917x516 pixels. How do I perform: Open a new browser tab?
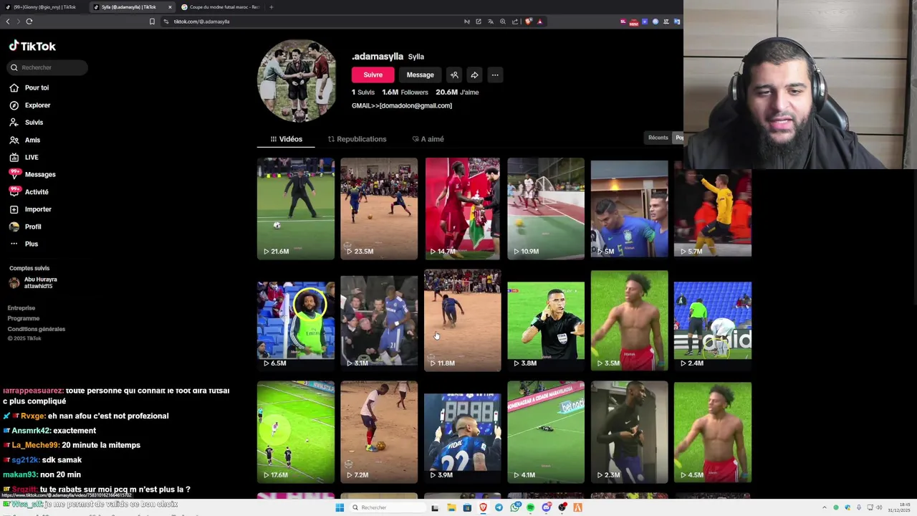271,7
